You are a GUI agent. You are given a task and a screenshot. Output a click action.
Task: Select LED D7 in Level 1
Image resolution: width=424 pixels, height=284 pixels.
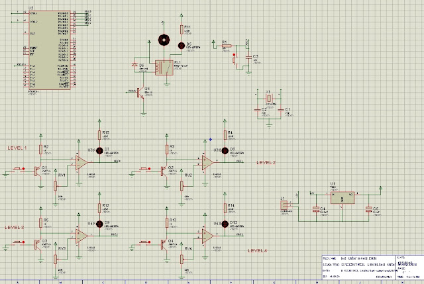click(x=99, y=151)
